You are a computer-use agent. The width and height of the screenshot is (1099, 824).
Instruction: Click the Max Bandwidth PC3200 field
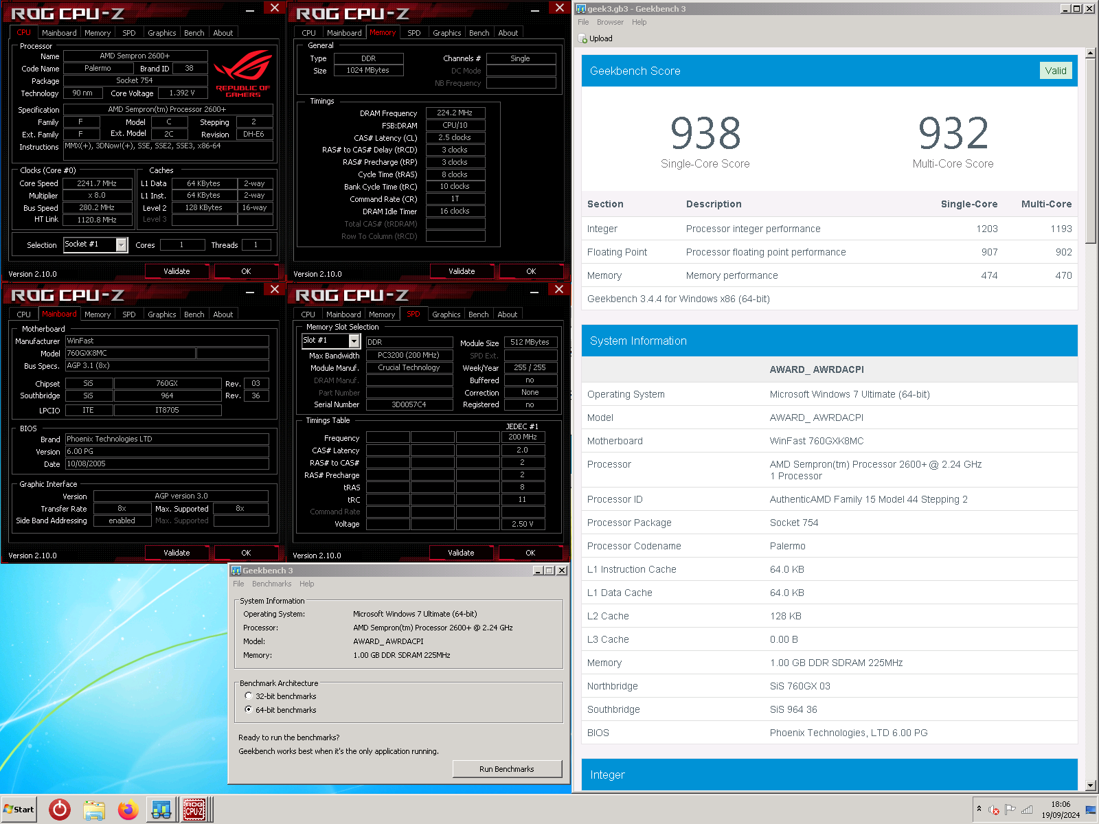point(409,355)
